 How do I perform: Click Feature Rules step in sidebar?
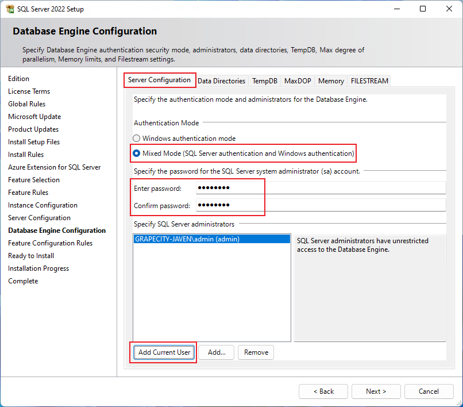[28, 193]
